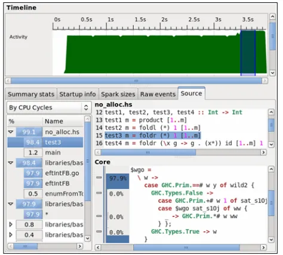Click the Activity label in the timeline

(19, 37)
